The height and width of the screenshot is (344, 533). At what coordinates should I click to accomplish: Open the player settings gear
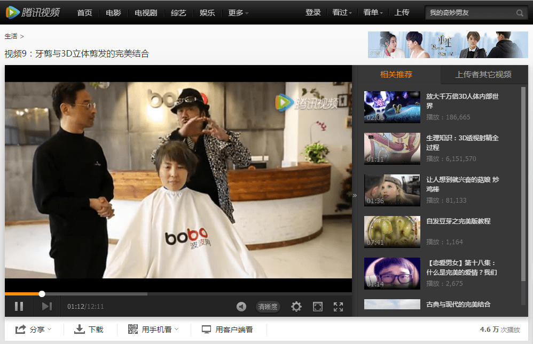click(296, 307)
